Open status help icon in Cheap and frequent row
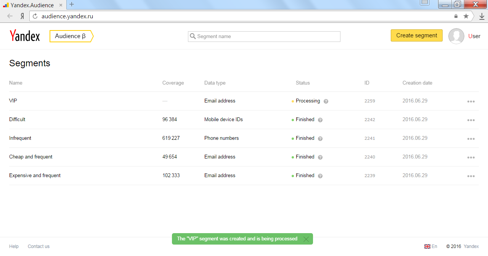Viewport: 488px width, 256px height. click(x=320, y=157)
